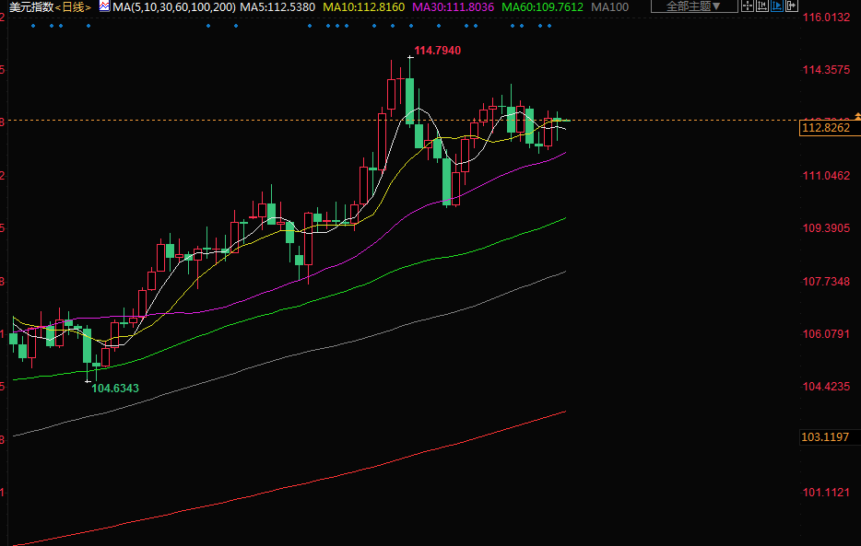Click the gray MA100 label

[x=609, y=6]
